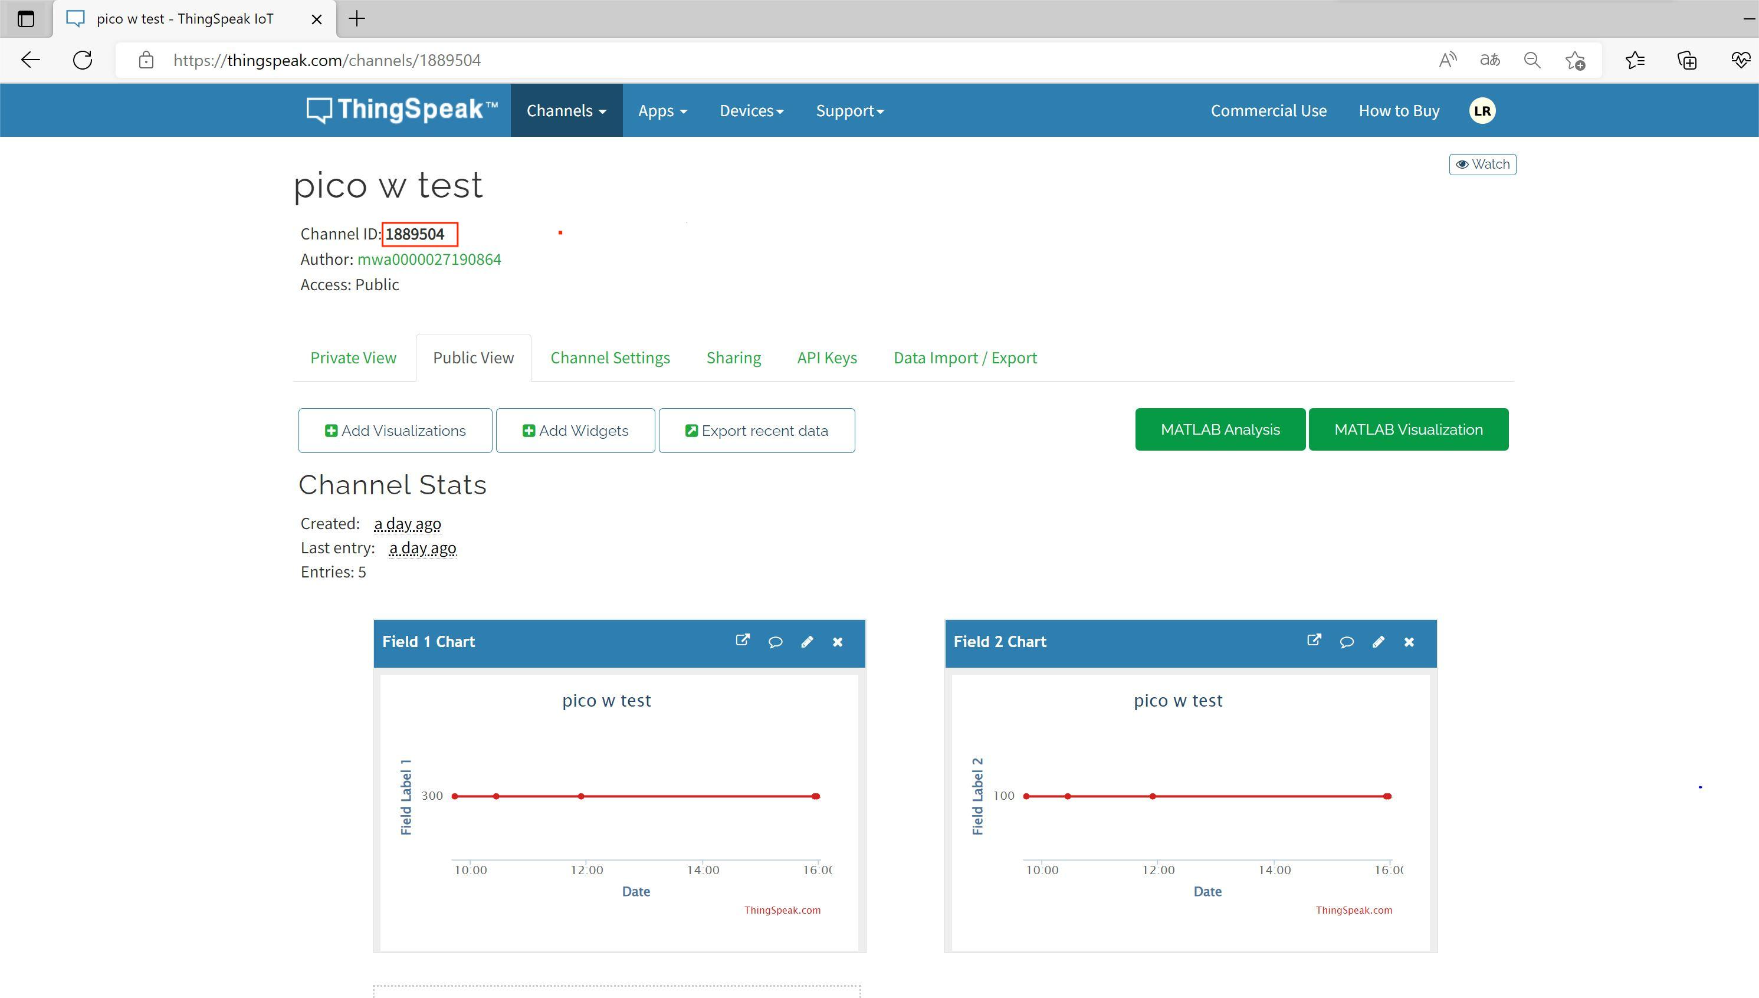1759x998 pixels.
Task: Click the Export recent data button
Action: [x=756, y=430]
